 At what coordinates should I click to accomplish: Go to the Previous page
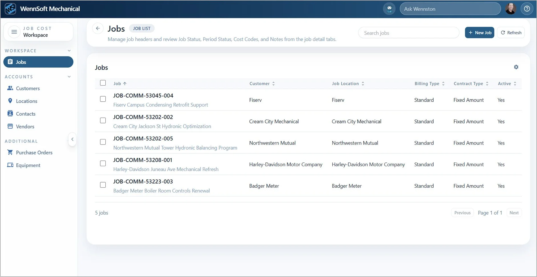(462, 213)
